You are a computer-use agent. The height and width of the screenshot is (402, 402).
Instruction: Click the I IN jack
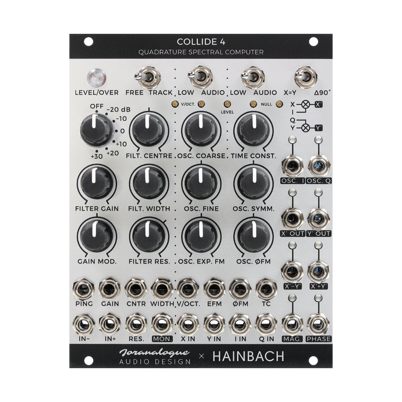(x=240, y=324)
